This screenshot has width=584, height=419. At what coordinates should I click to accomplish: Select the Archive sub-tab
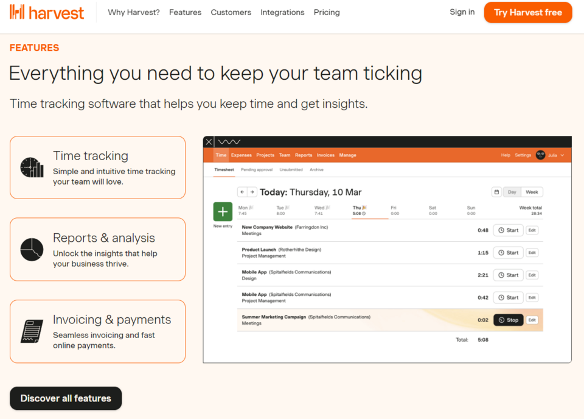[x=316, y=170]
